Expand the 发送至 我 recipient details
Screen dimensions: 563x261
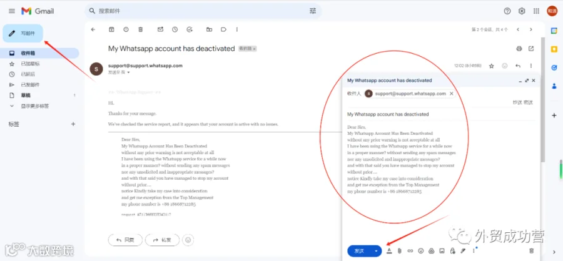128,72
